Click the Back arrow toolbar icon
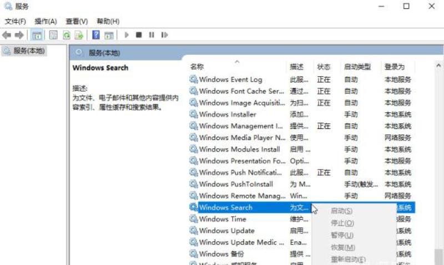Viewport: 444px width, 265px height. (7, 35)
